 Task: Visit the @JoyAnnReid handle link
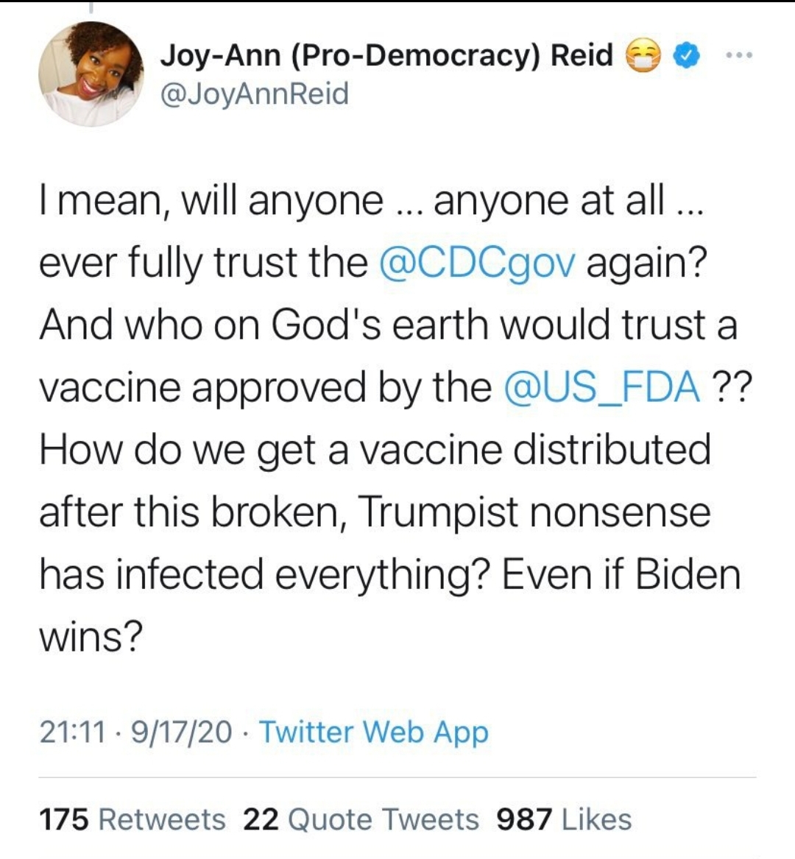pos(254,93)
